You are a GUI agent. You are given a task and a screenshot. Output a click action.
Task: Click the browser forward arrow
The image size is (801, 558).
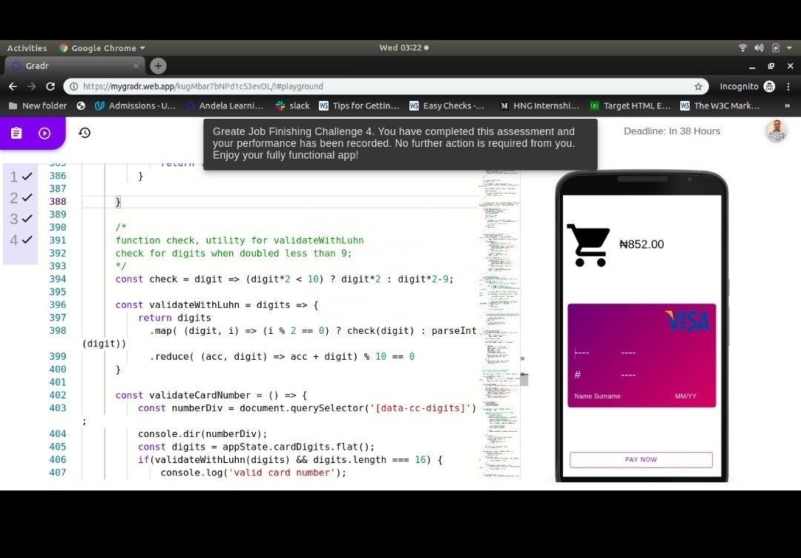32,86
